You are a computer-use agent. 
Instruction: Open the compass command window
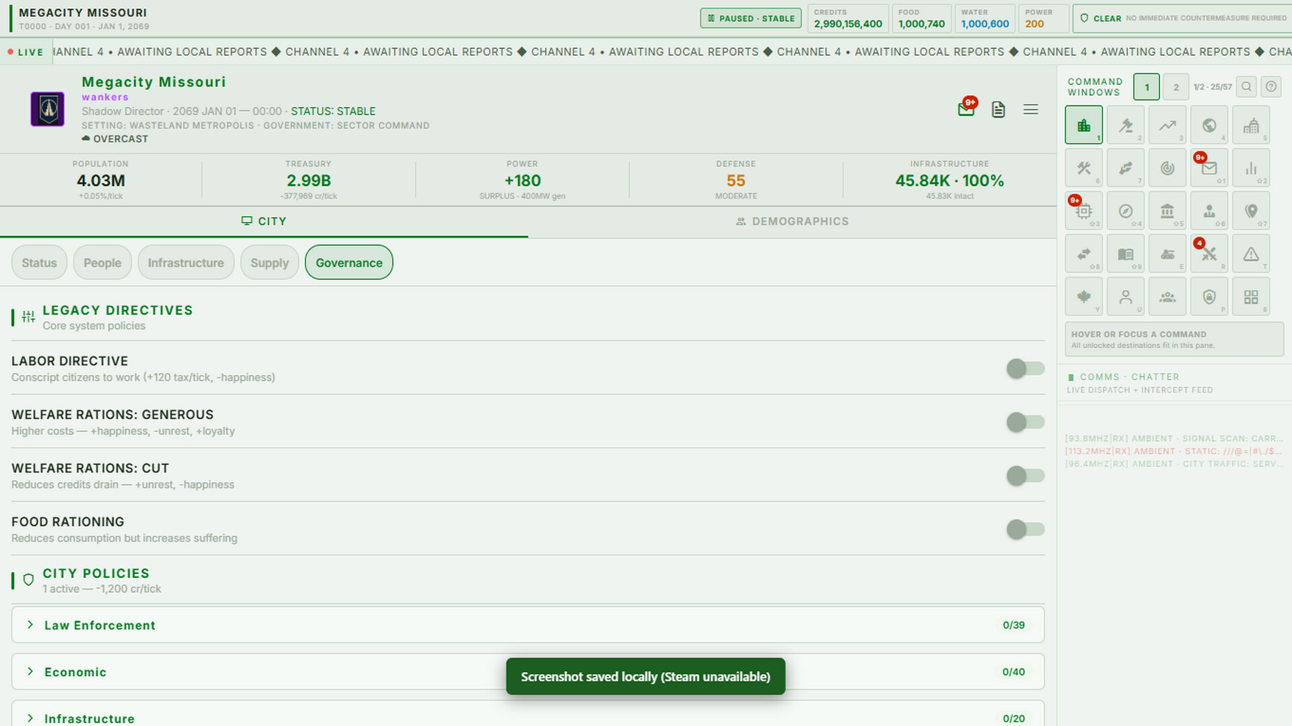point(1125,211)
